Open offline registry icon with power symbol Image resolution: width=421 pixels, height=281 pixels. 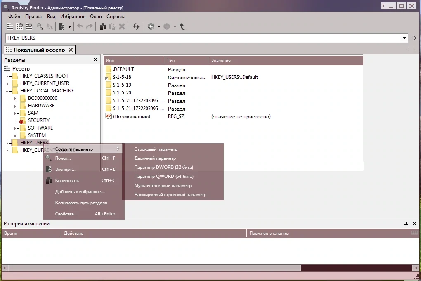pyautogui.click(x=29, y=26)
